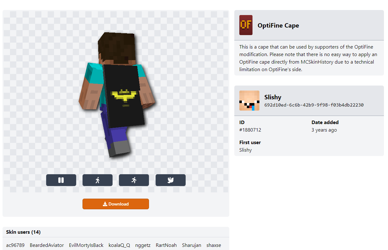388x250 pixels.
Task: Click the Skin users (14) header
Action: click(23, 232)
